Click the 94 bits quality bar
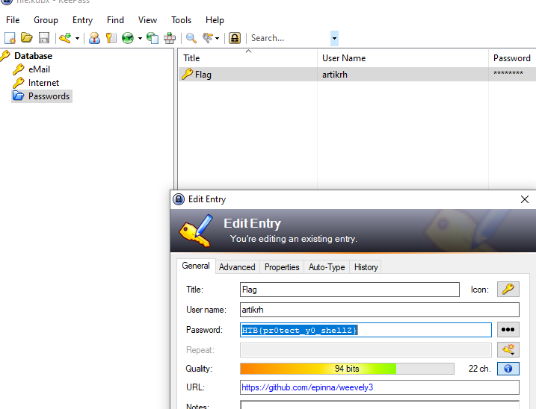The height and width of the screenshot is (409, 536). click(x=347, y=369)
